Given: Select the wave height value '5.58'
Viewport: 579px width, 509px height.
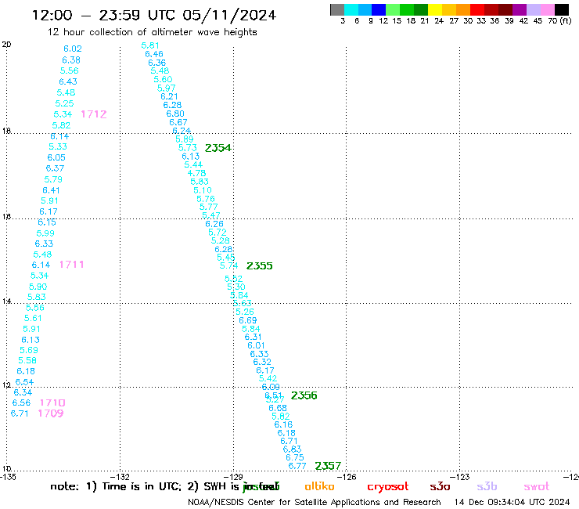Looking at the screenshot, I should [27, 360].
